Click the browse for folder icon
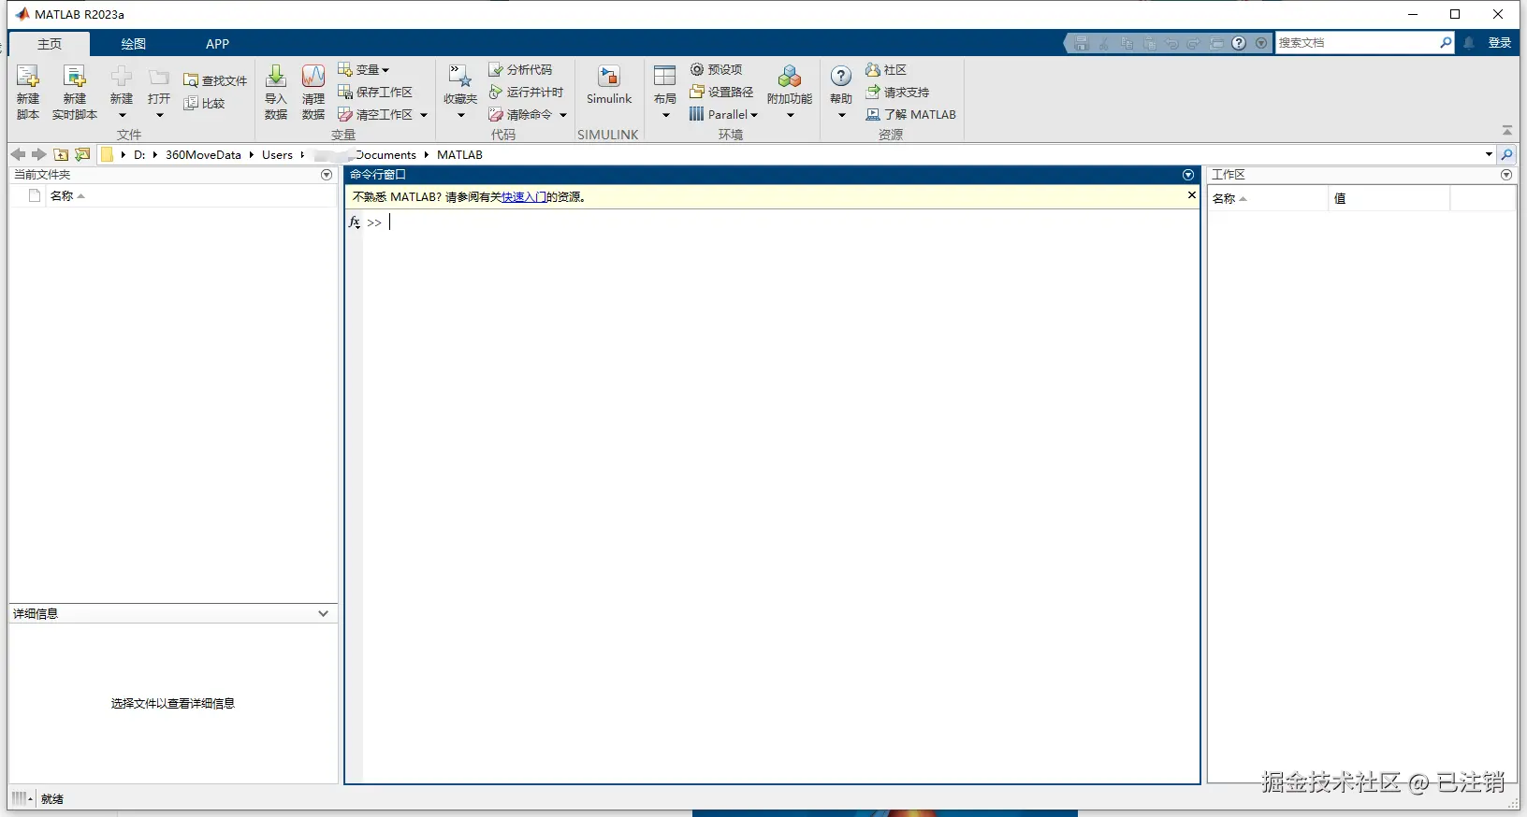The width and height of the screenshot is (1527, 817). 82,154
